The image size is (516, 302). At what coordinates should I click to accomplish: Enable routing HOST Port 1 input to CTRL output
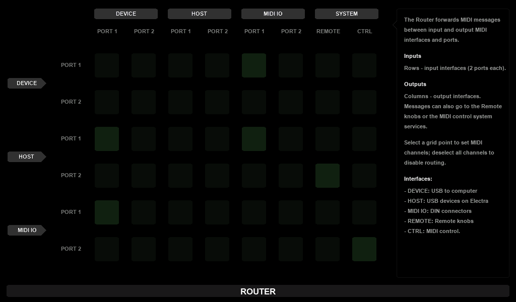364,139
